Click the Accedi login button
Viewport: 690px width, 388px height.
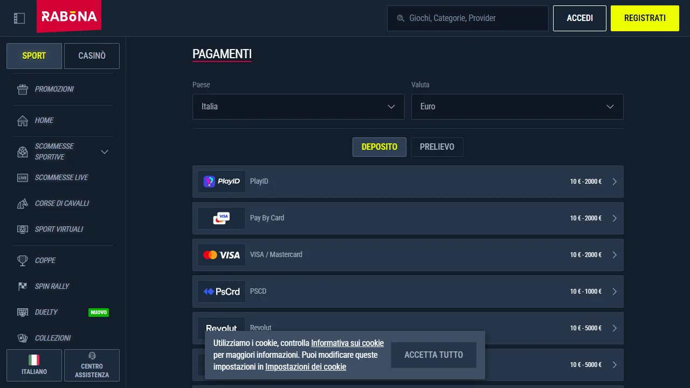(x=579, y=18)
